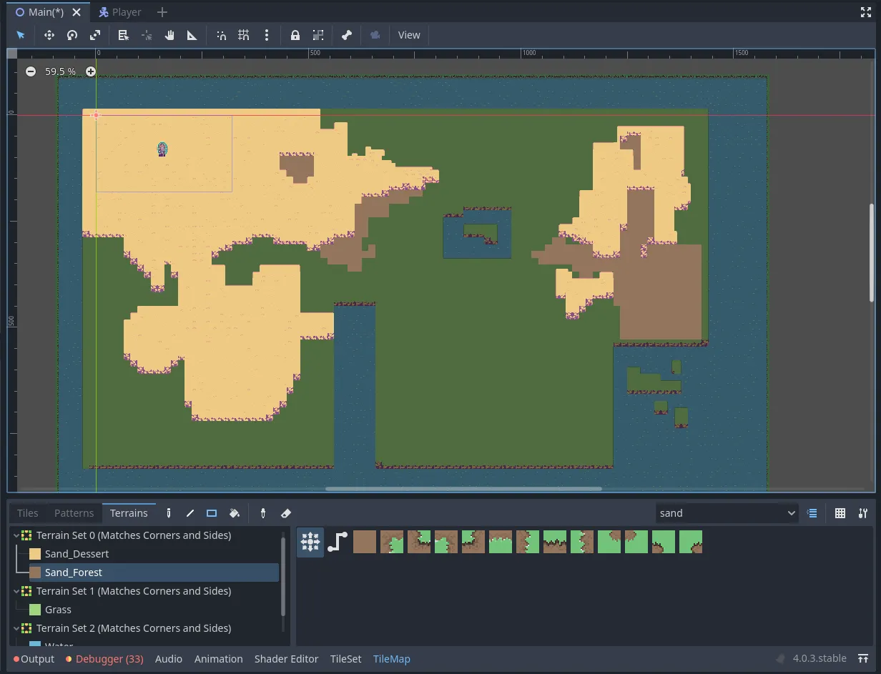The width and height of the screenshot is (881, 674).
Task: Lock the selected node
Action: pyautogui.click(x=295, y=35)
